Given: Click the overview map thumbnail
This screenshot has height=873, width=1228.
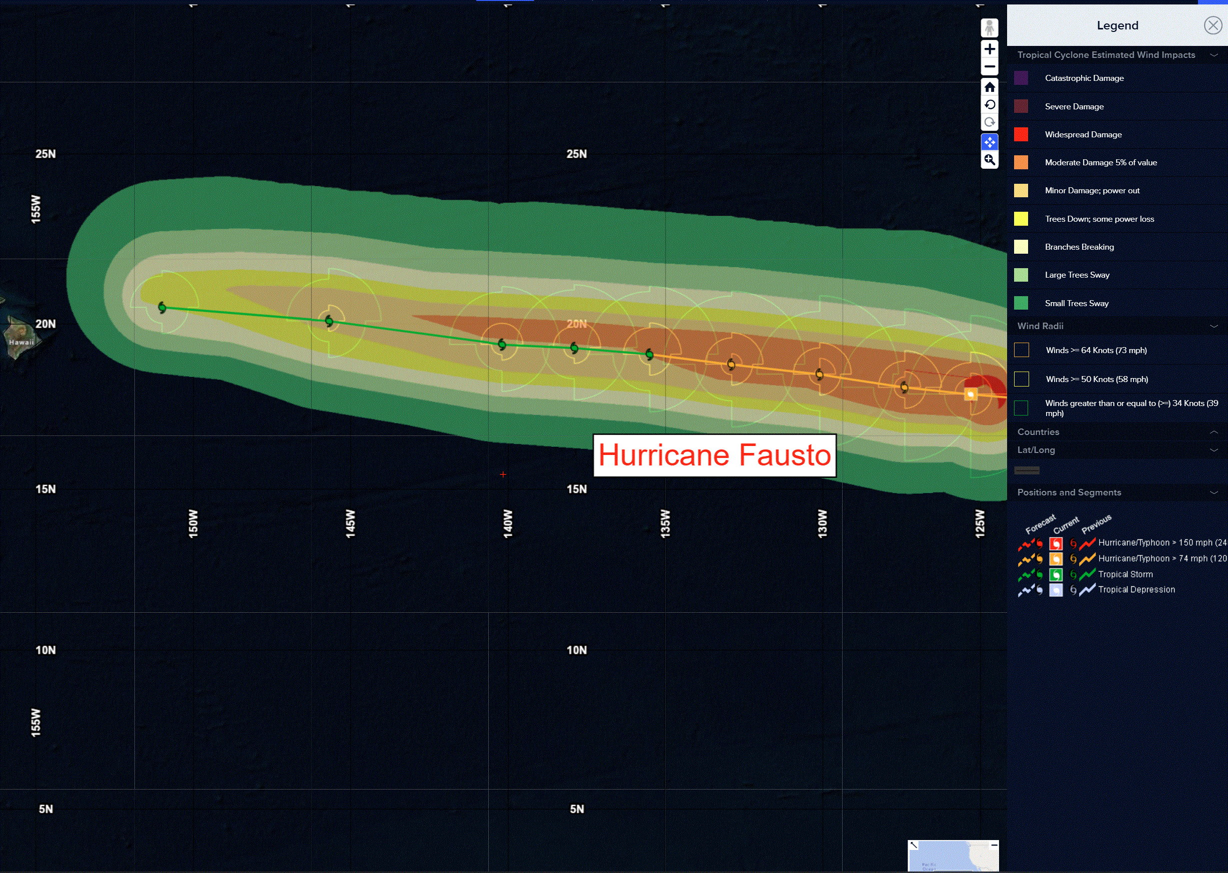Looking at the screenshot, I should point(953,856).
